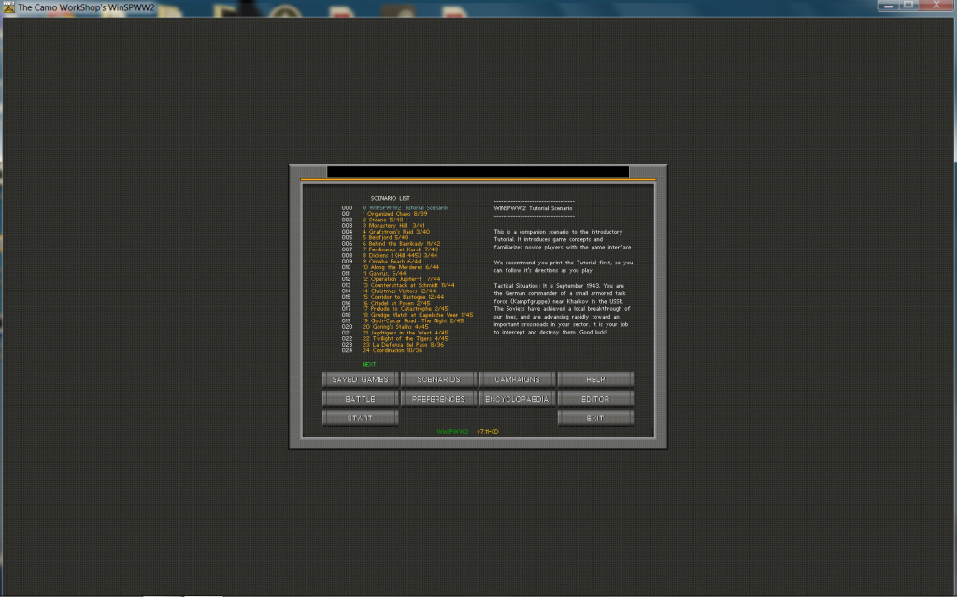Select scenario 0 WinSPWW2 Tutorial Scenario
The image size is (957, 597).
pyautogui.click(x=405, y=208)
